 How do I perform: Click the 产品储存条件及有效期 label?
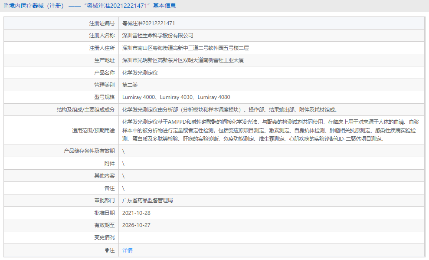coord(89,151)
